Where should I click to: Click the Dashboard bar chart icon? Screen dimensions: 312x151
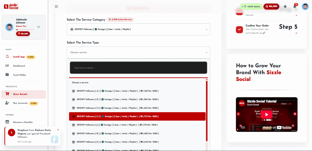[x=7, y=65]
